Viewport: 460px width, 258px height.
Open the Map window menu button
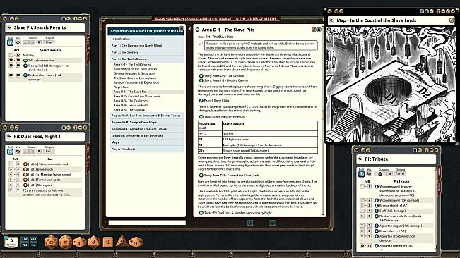pos(452,20)
